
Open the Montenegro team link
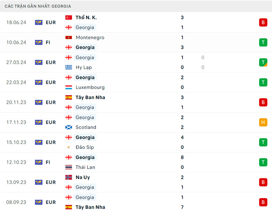point(90,38)
